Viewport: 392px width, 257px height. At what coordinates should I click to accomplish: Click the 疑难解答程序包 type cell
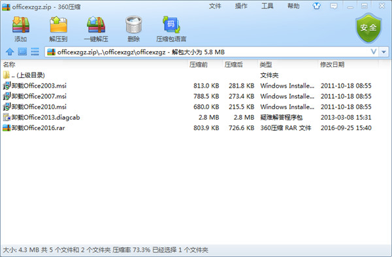click(x=281, y=117)
